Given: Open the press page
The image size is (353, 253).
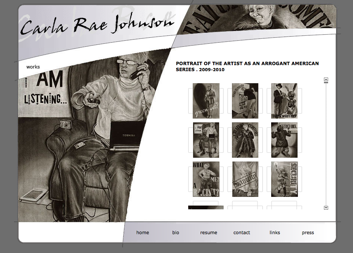Looking at the screenshot, I should coord(308,233).
